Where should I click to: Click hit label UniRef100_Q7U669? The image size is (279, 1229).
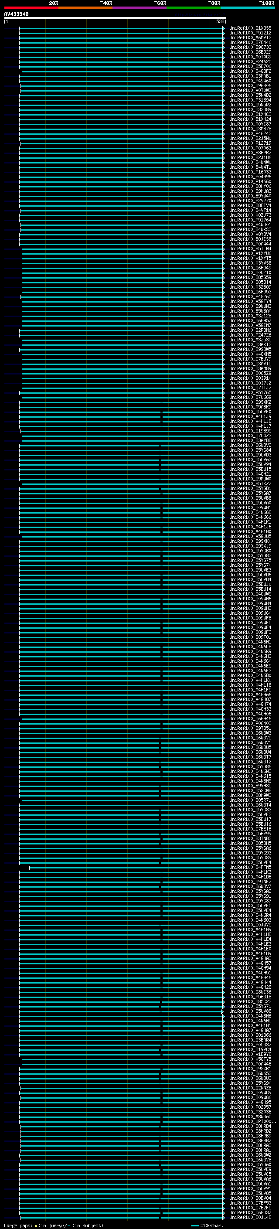click(x=250, y=398)
